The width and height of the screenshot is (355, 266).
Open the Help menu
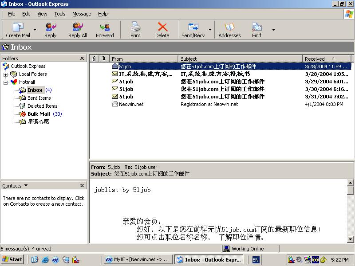pyautogui.click(x=103, y=14)
